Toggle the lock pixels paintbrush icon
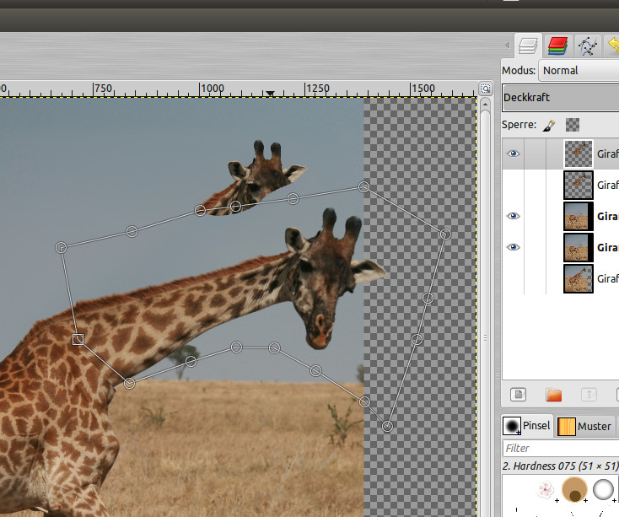619x517 pixels. (x=549, y=125)
